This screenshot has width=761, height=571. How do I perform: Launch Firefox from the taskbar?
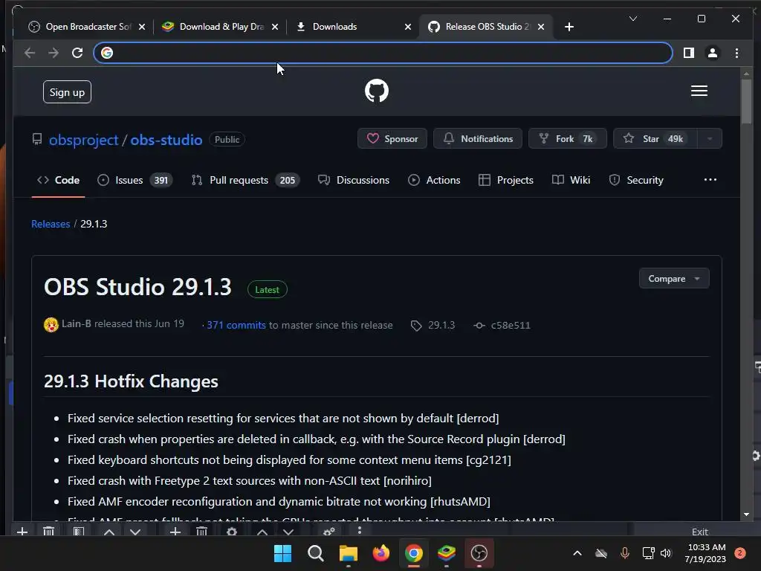coord(381,553)
